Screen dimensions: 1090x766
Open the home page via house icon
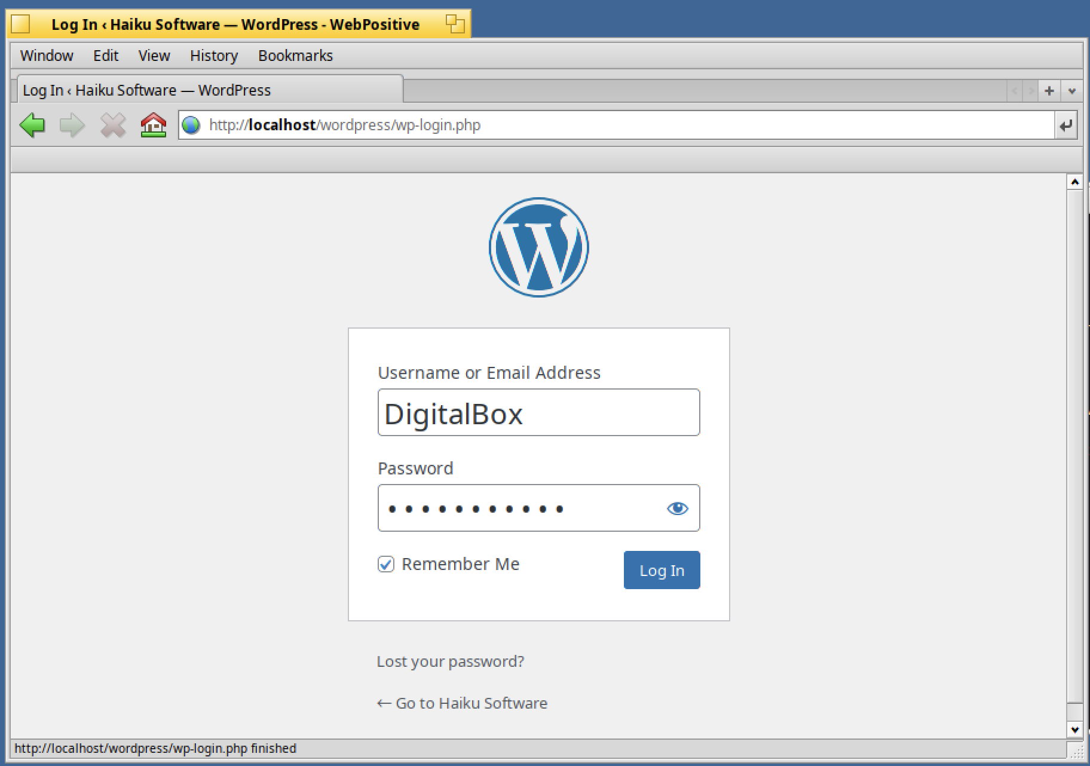(154, 125)
